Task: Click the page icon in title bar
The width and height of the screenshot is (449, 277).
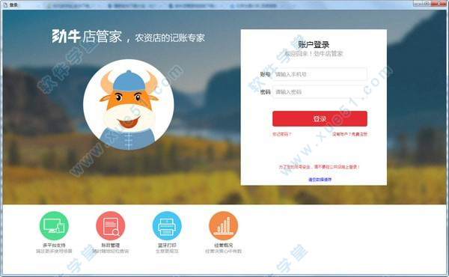Action: (x=5, y=5)
